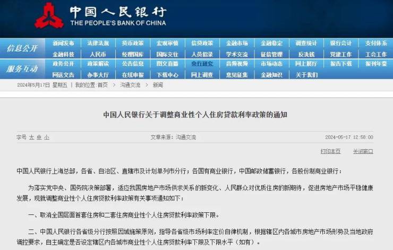Click the 服务互动 category header
The image size is (393, 250).
22,69
